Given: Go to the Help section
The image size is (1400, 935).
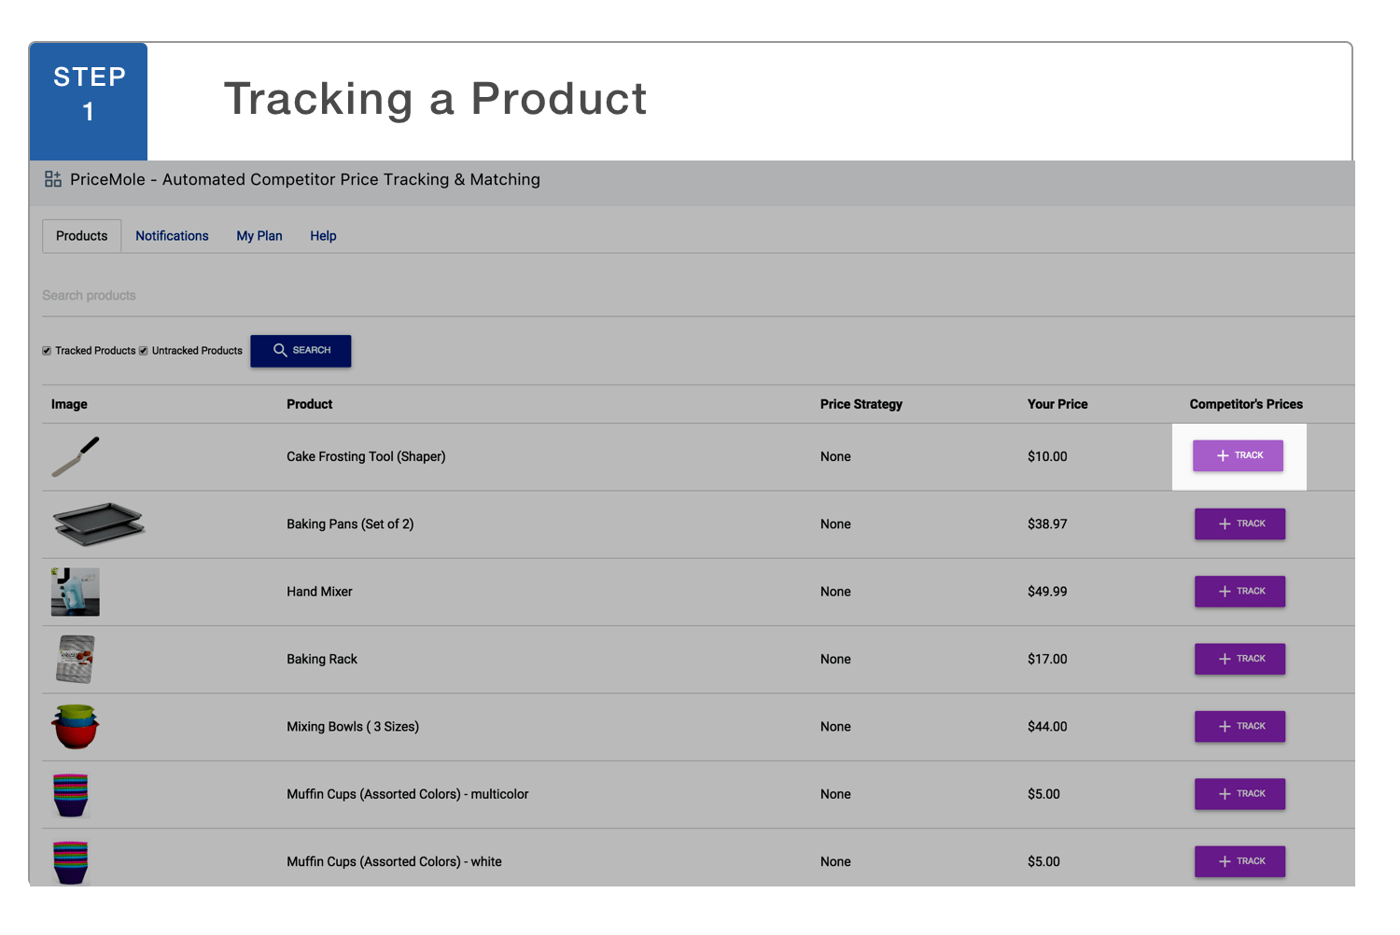Looking at the screenshot, I should click(323, 235).
